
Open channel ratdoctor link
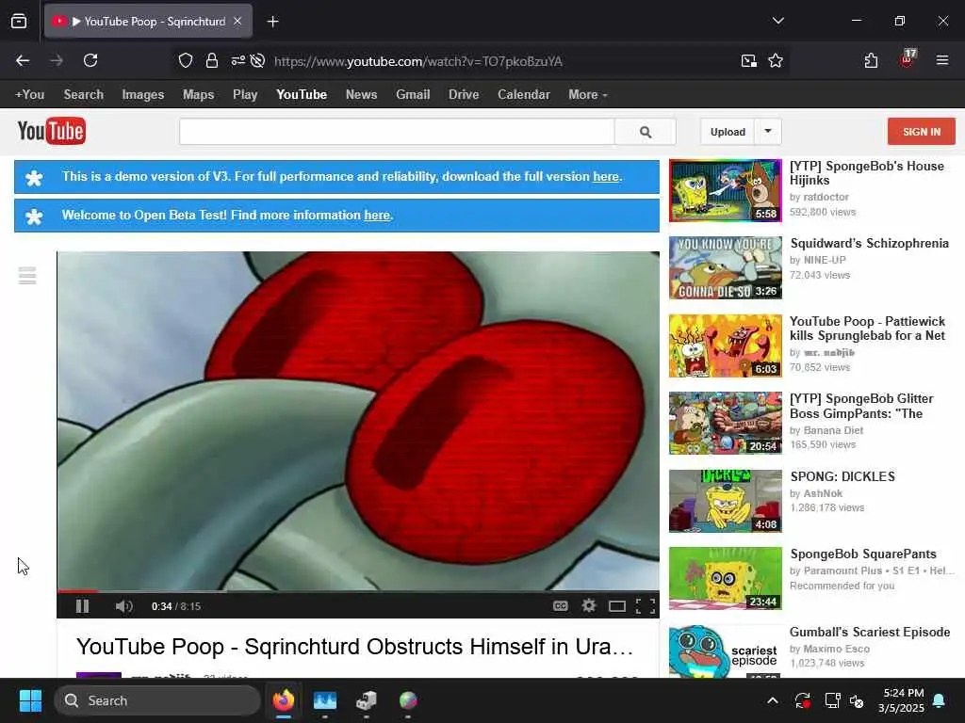tap(826, 197)
